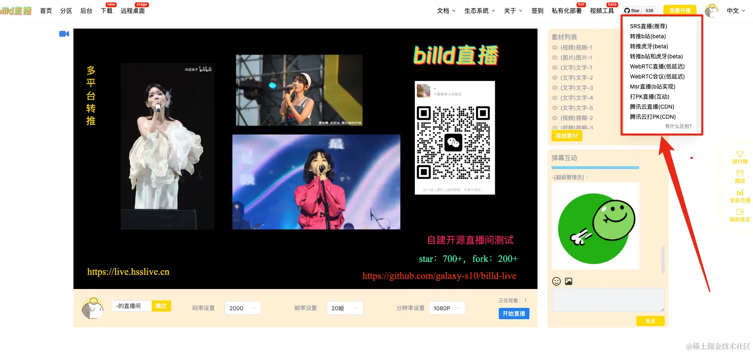Screen dimensions: 753x353
Task: Click the 536 star count badge
Action: coord(649,10)
